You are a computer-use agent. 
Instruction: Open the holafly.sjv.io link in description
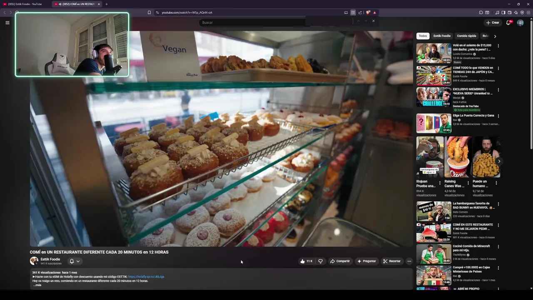click(146, 277)
